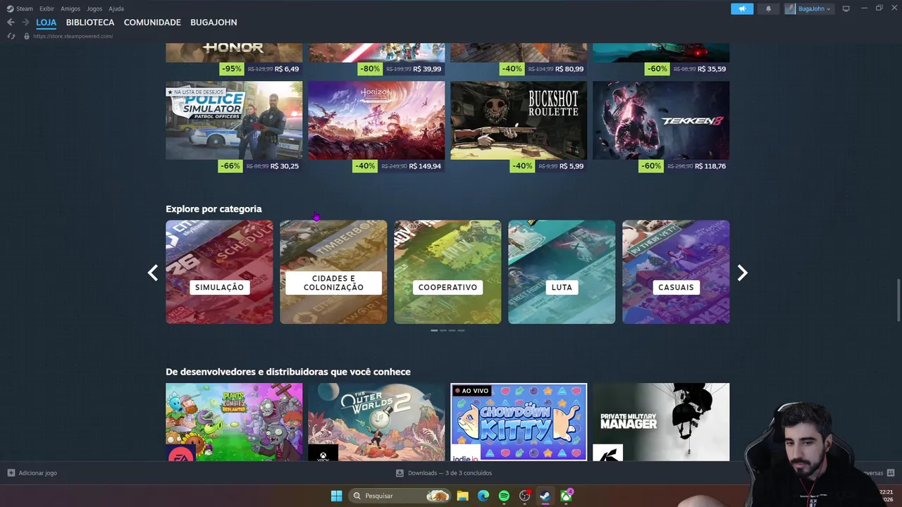This screenshot has height=507, width=902.
Task: Open the Chowdown Kitty live card
Action: click(x=519, y=422)
